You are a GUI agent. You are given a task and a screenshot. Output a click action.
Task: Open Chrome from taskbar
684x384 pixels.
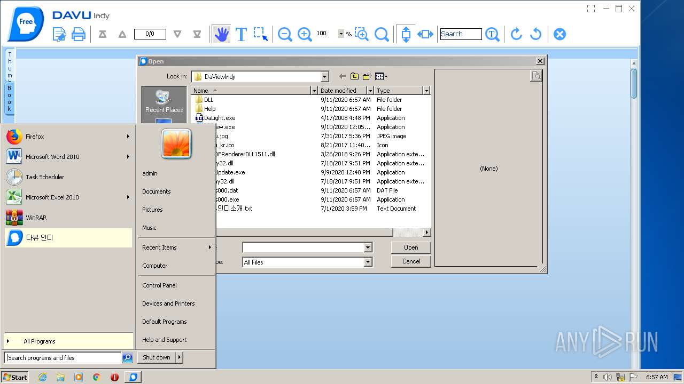point(97,377)
